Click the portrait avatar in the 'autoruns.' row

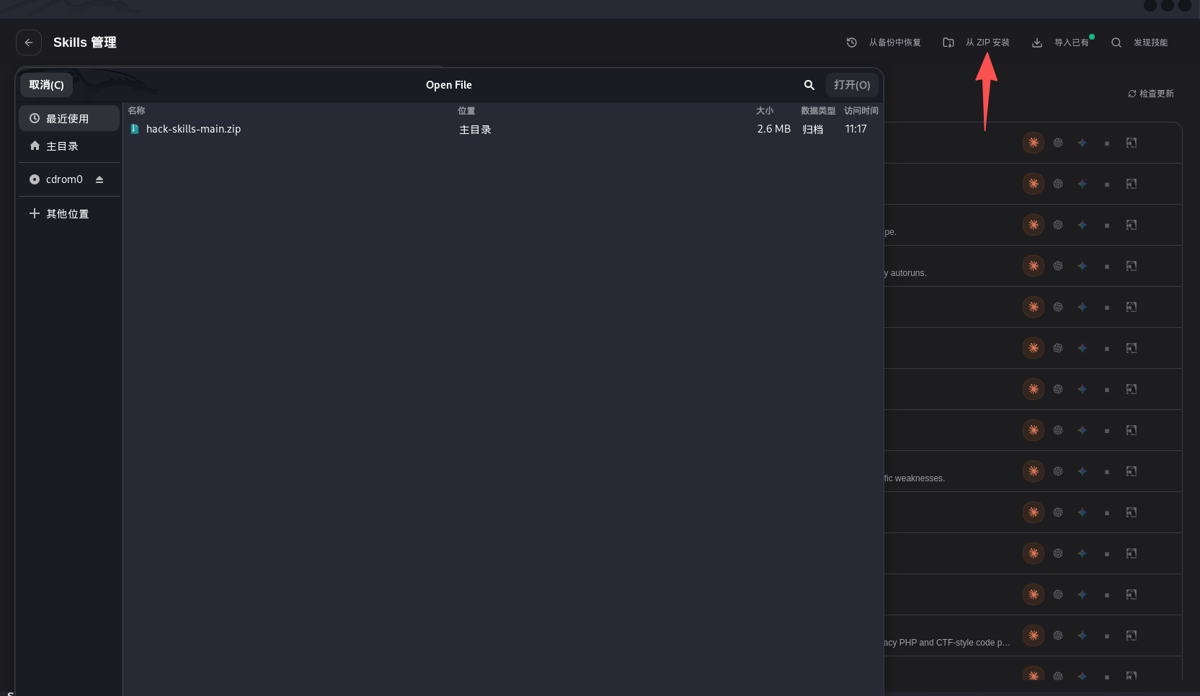(1132, 266)
